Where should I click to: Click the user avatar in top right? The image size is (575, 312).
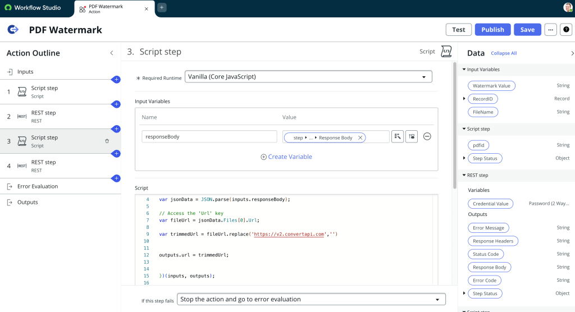(568, 8)
